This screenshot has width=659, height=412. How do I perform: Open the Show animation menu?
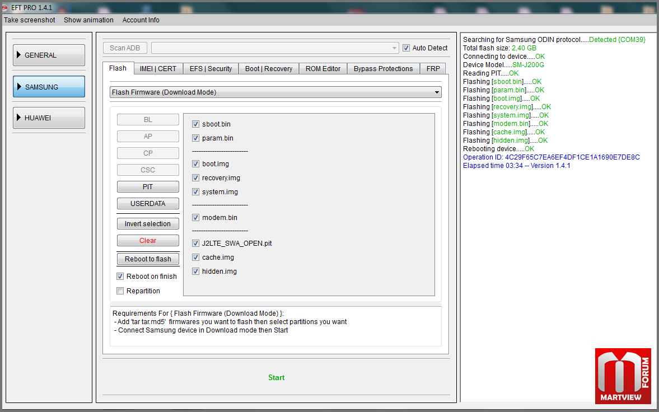click(x=88, y=20)
